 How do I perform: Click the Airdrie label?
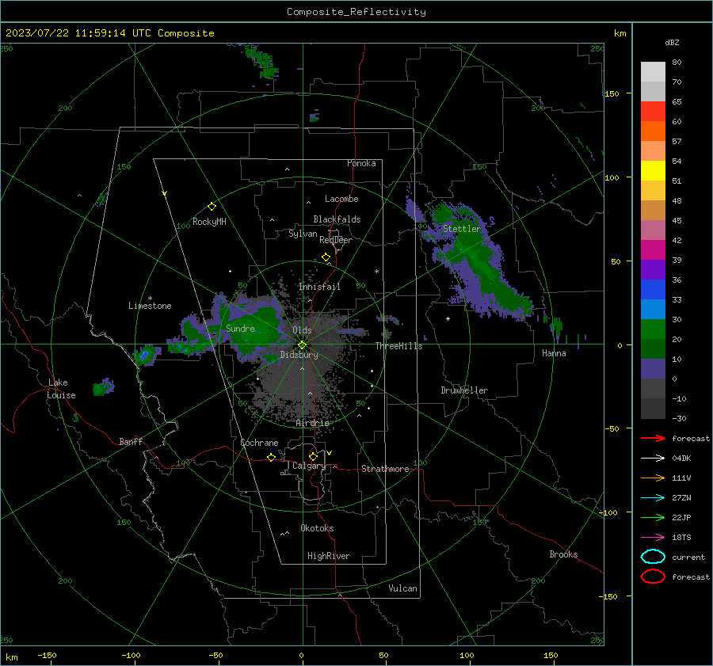pyautogui.click(x=312, y=423)
